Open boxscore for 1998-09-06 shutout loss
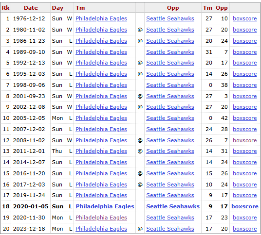Viewport: 261px width, 235px height. [x=244, y=85]
